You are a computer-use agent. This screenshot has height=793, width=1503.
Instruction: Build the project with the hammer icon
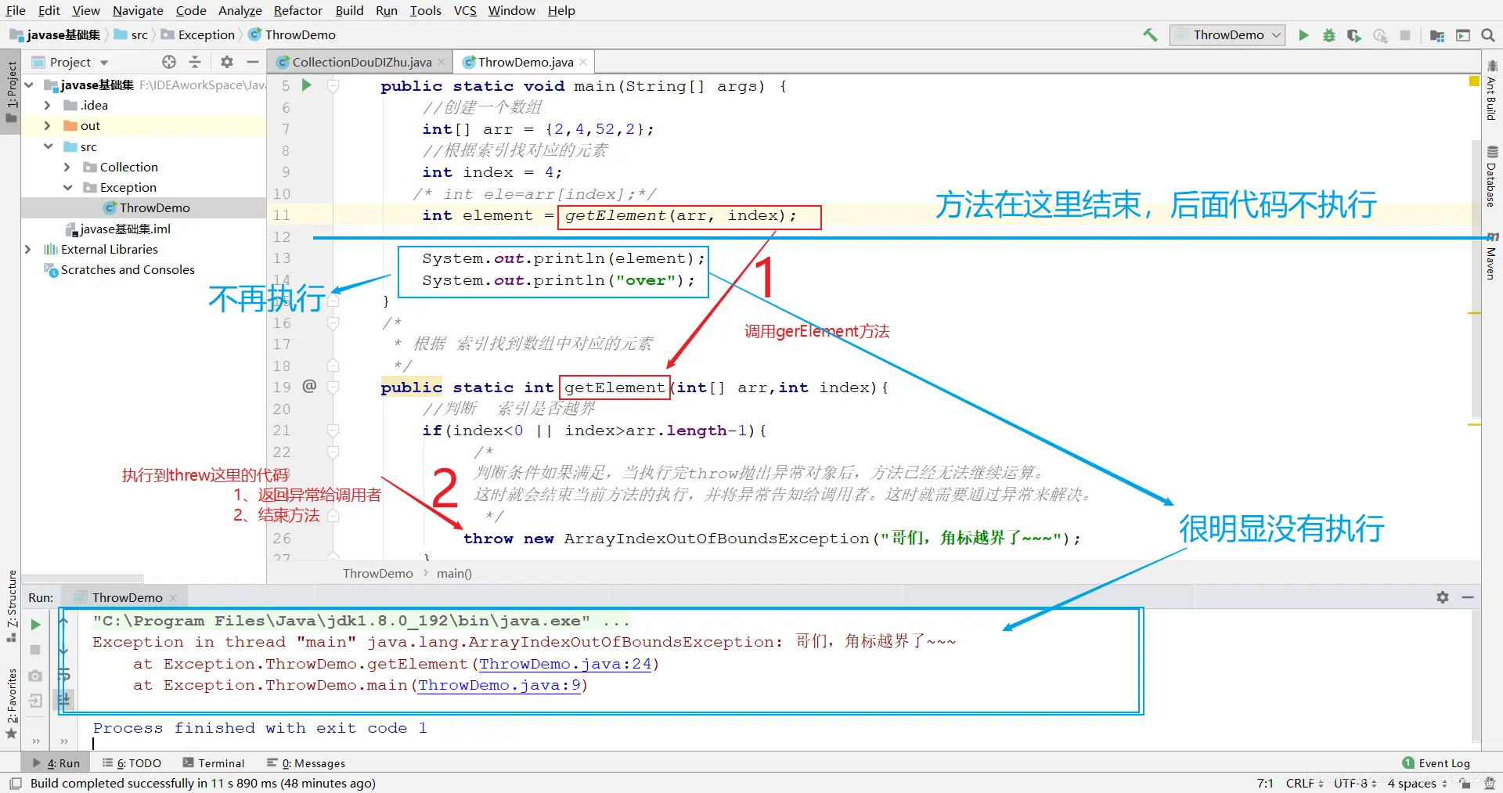1150,35
